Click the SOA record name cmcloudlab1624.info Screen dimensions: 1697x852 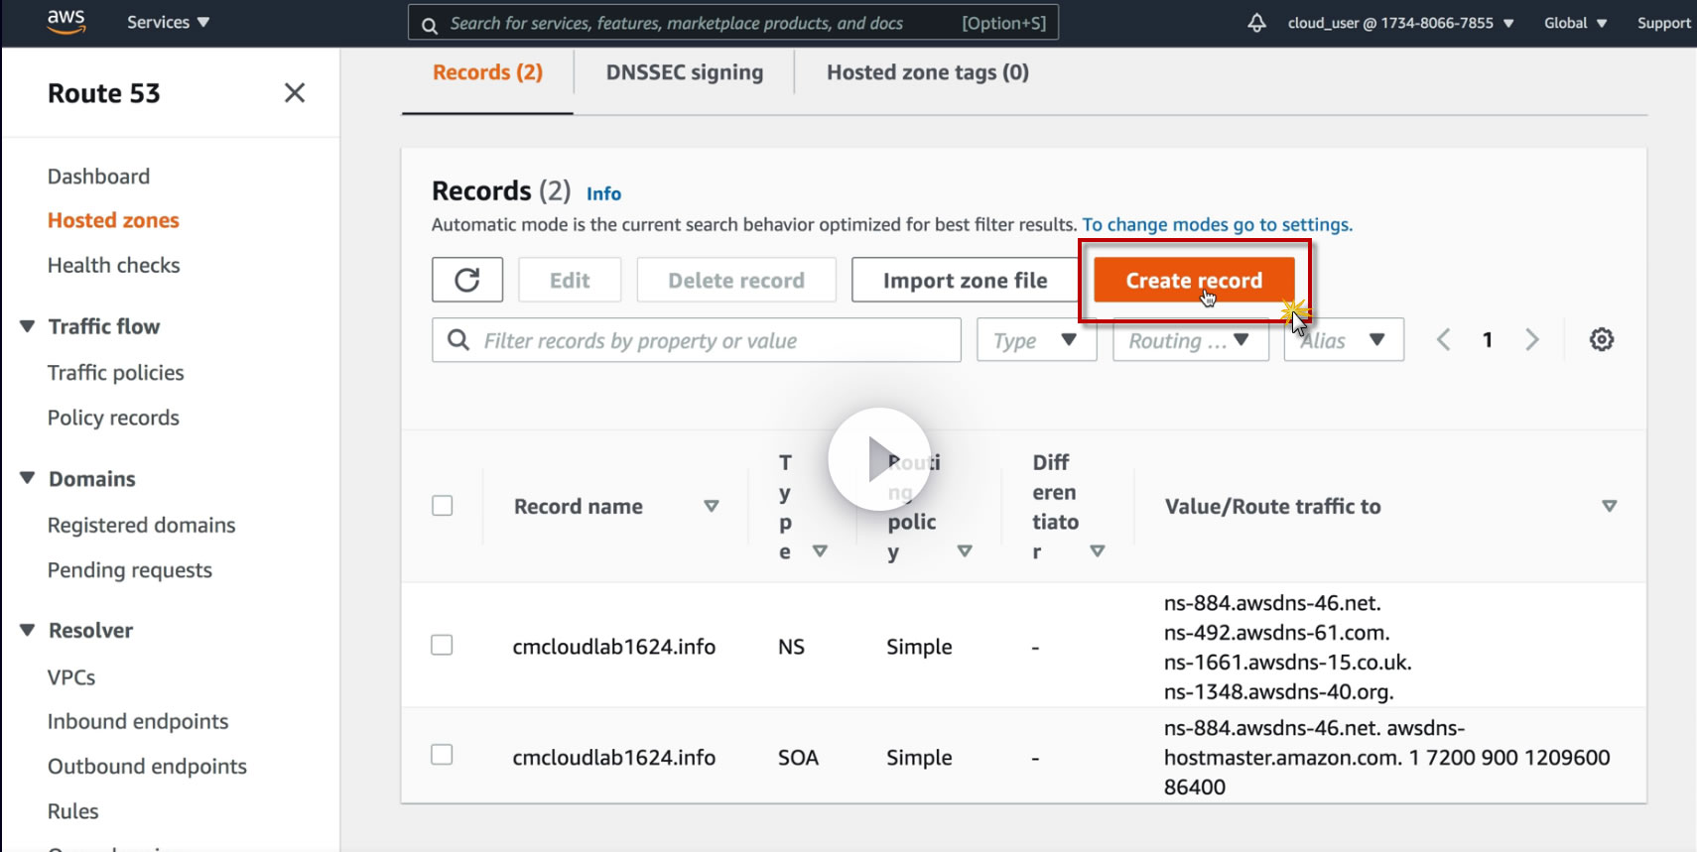pyautogui.click(x=613, y=758)
